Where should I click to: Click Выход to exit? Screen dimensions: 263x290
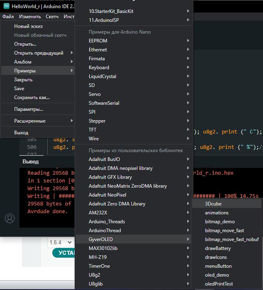(x=38, y=133)
